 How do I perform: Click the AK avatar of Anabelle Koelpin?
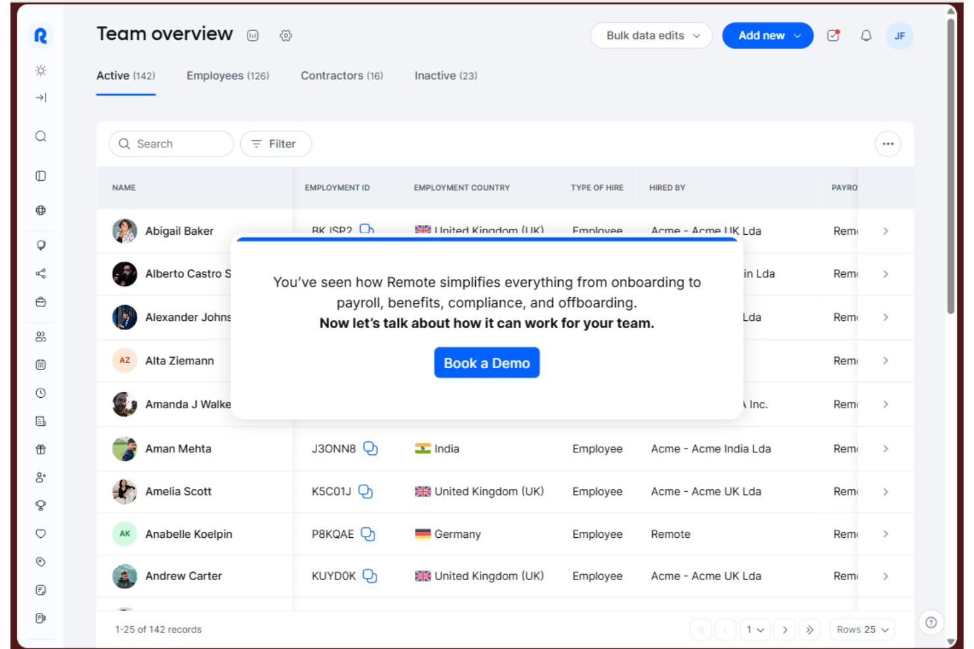(x=124, y=534)
